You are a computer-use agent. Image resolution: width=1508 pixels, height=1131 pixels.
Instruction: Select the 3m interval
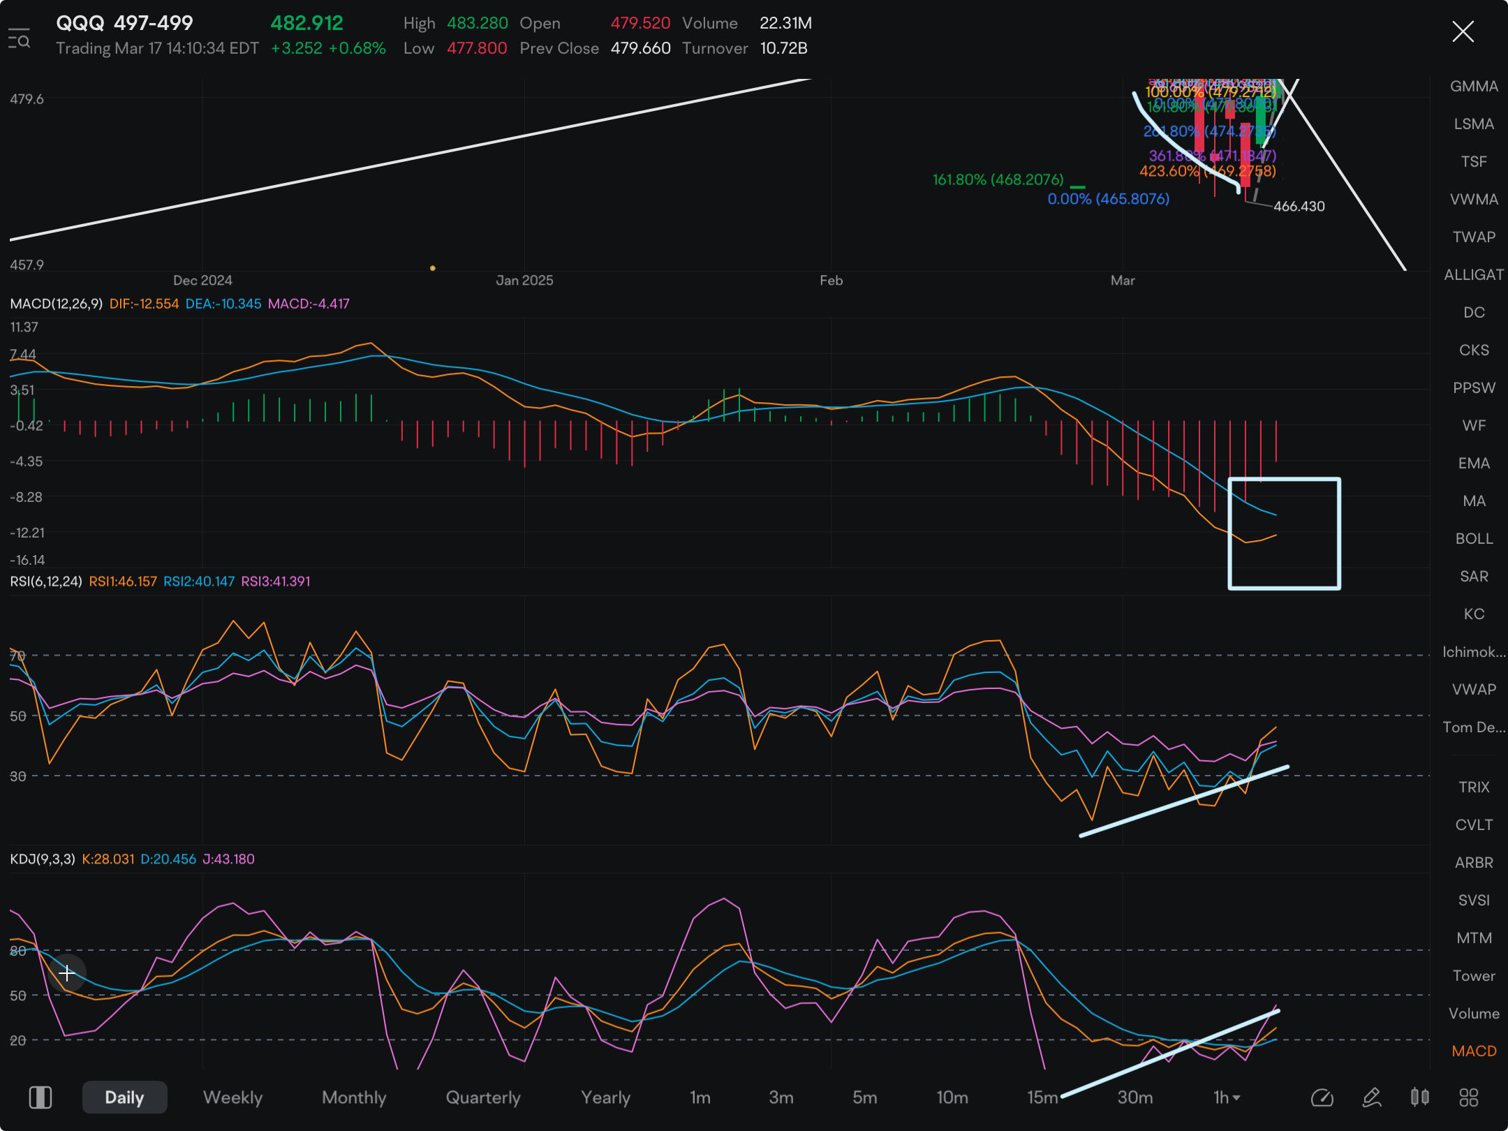click(781, 1097)
